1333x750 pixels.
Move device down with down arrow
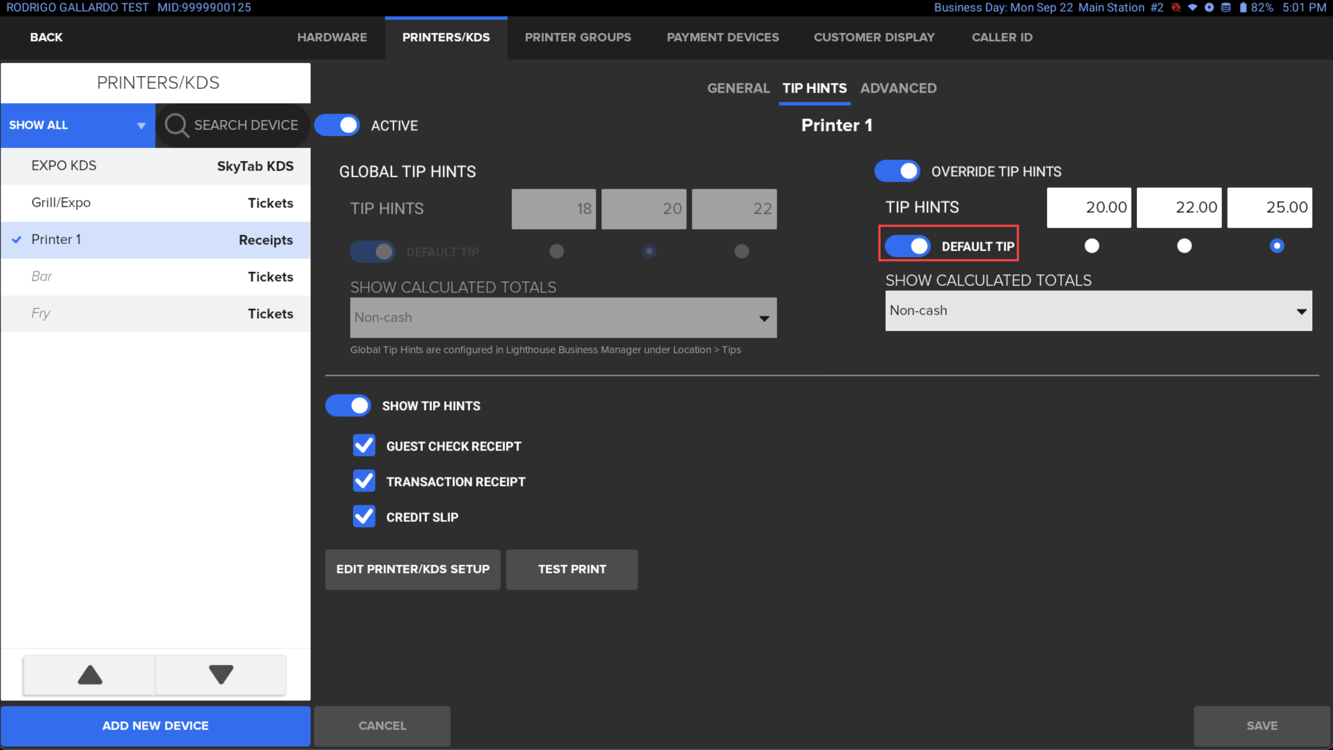221,674
